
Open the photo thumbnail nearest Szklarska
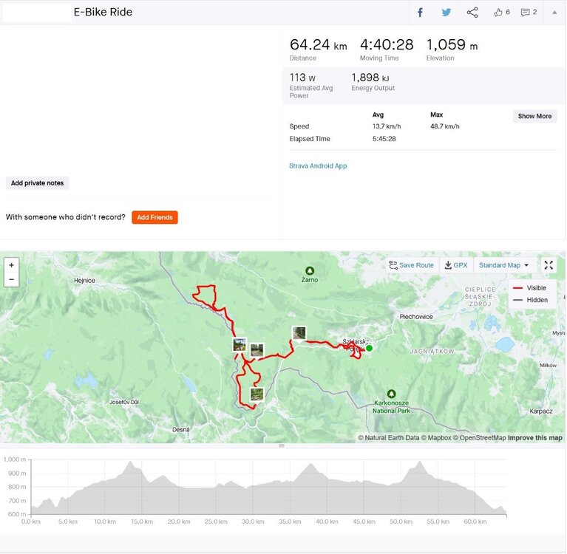click(299, 333)
